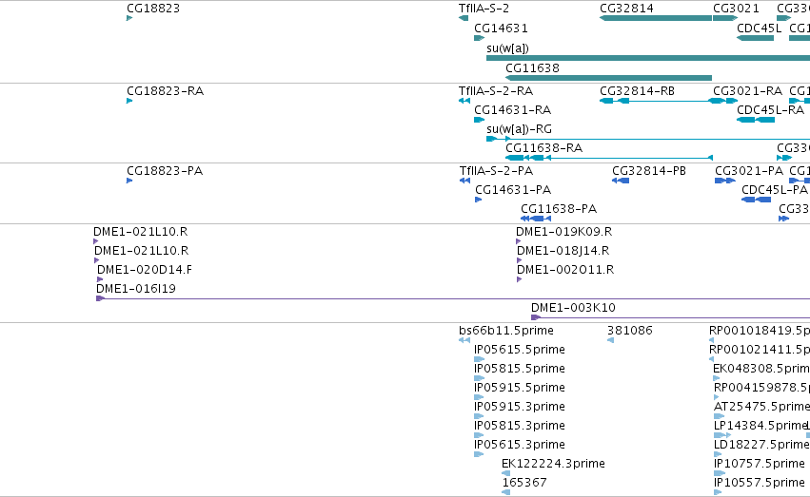
Task: Click the su(w[a])-RG transcript label
Action: (519, 129)
